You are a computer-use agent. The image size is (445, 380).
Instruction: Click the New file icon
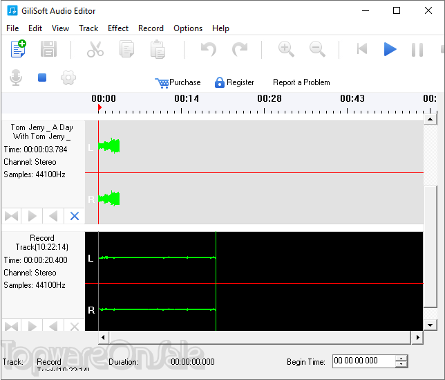pos(19,49)
